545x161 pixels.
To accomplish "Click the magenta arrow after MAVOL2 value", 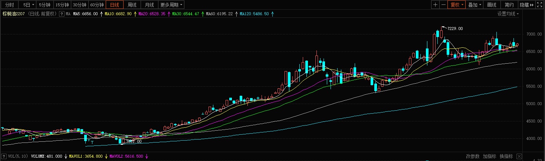I will coord(147,156).
